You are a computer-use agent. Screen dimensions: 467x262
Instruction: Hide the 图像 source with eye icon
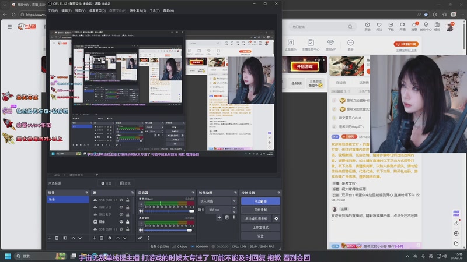[121, 222]
